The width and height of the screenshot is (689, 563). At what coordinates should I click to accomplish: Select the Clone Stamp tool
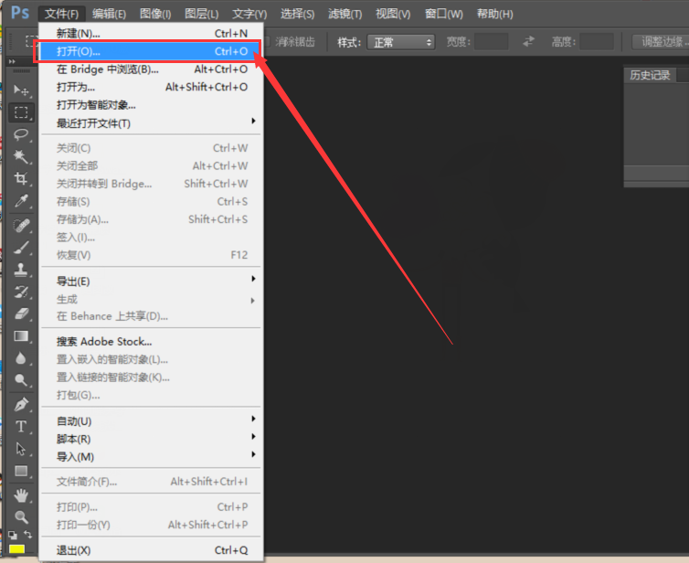tap(21, 270)
